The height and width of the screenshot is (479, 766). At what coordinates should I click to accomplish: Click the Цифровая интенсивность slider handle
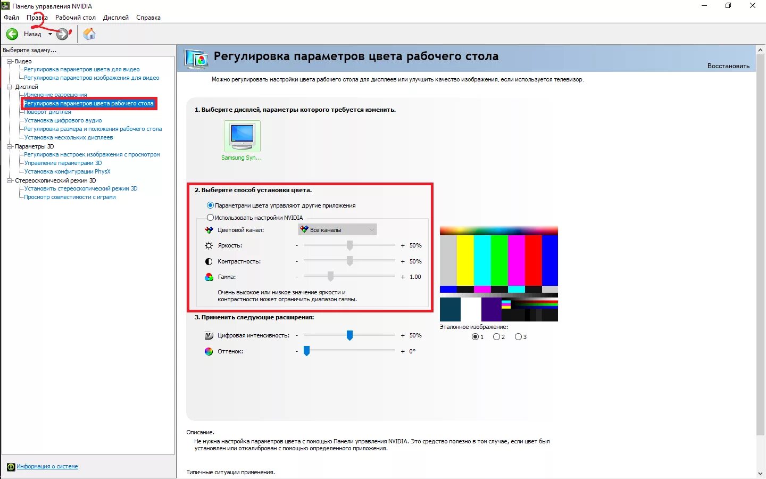(x=349, y=335)
